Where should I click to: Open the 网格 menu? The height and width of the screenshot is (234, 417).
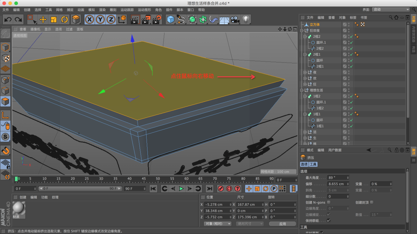click(x=60, y=10)
